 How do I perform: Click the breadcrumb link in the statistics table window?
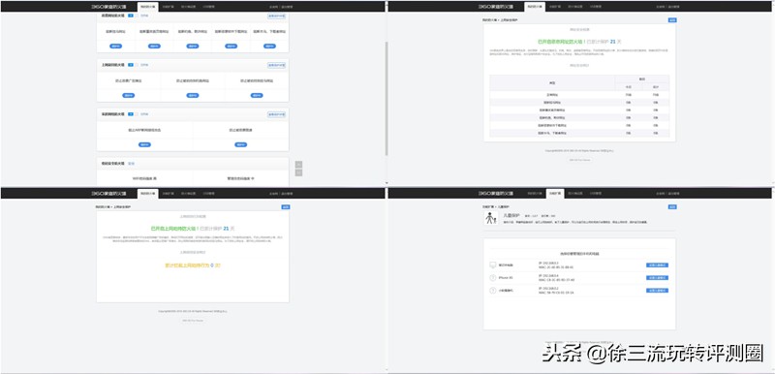tap(489, 20)
